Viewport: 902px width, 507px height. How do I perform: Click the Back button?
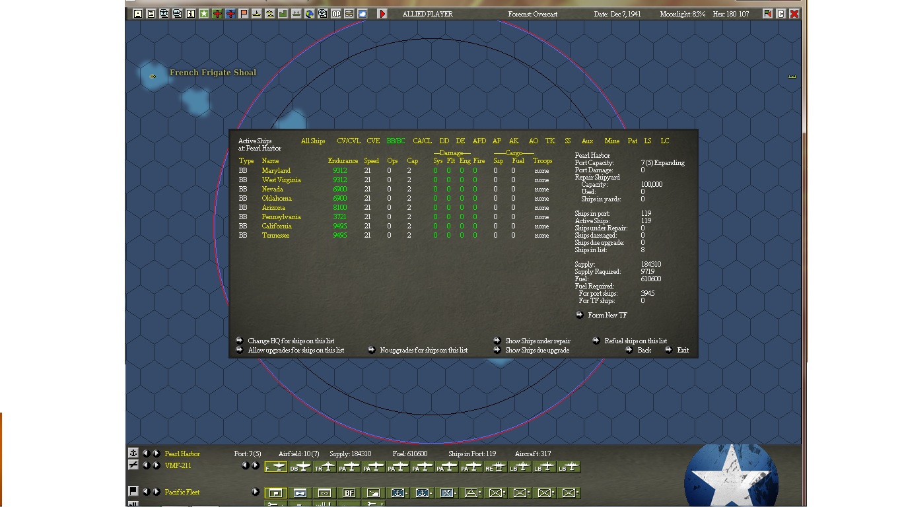pos(644,350)
